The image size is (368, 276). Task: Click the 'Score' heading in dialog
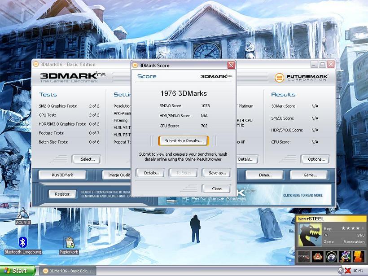(x=147, y=76)
